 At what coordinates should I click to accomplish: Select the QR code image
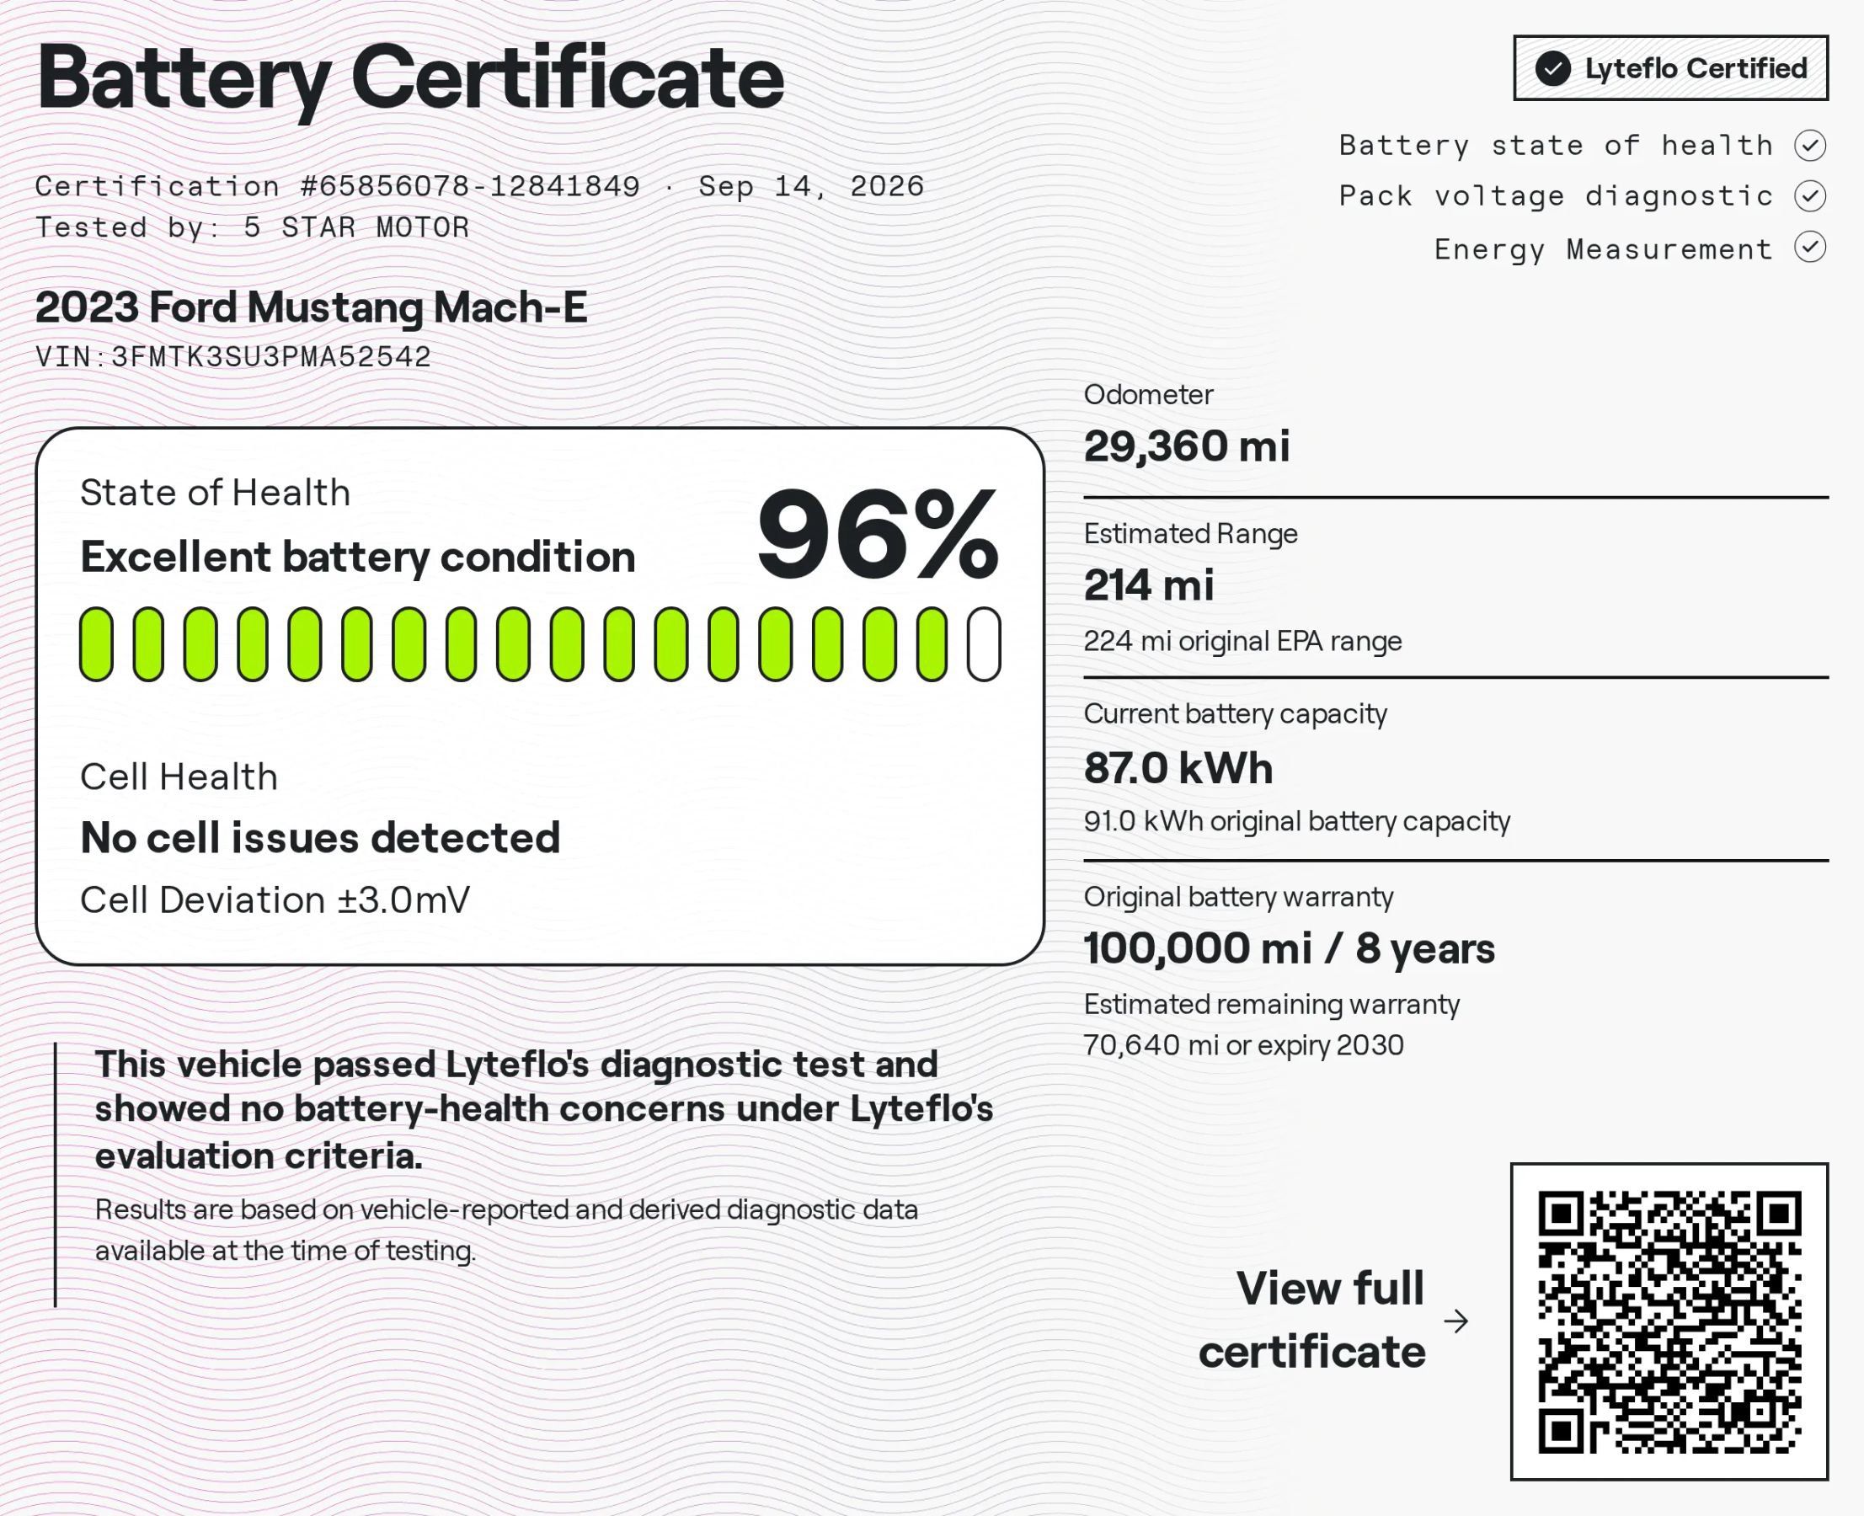[x=1669, y=1322]
